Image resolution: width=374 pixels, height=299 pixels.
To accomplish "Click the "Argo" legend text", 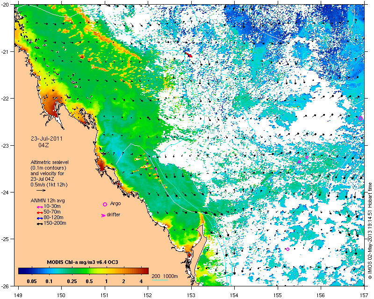I will coord(115,203).
